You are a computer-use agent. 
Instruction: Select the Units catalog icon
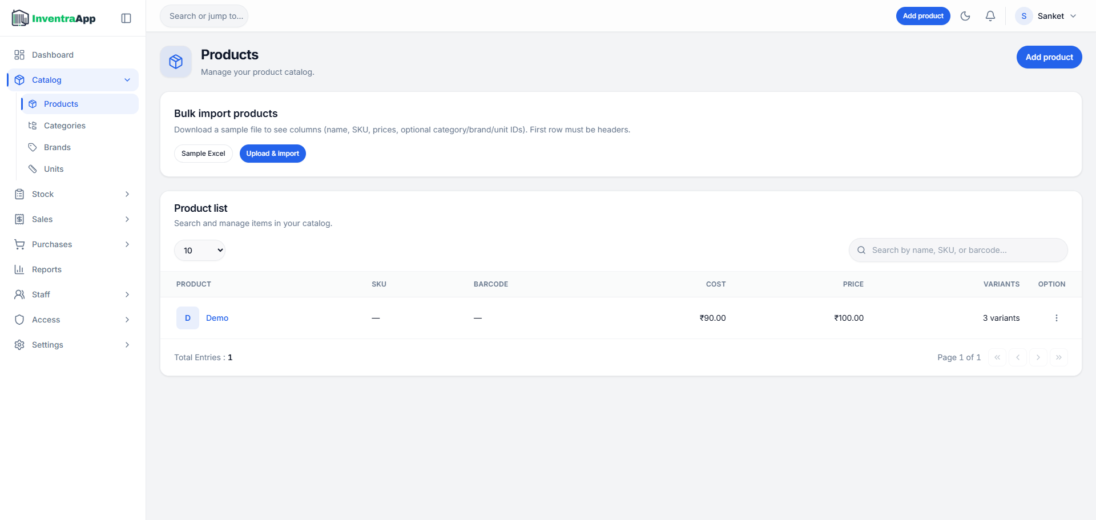[x=33, y=168]
